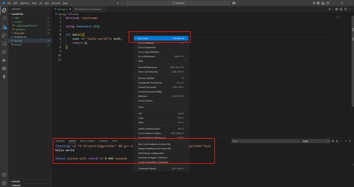The image size is (354, 187).
Task: Toggle bottom Panel visibility
Action: click(323, 3)
